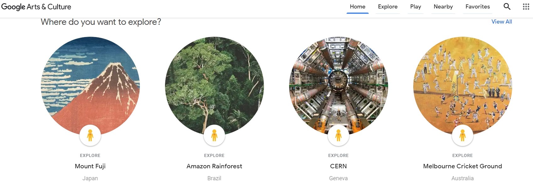Viewport: 533px width, 184px height.
Task: Open the CERN detector circular image
Action: pos(338,86)
